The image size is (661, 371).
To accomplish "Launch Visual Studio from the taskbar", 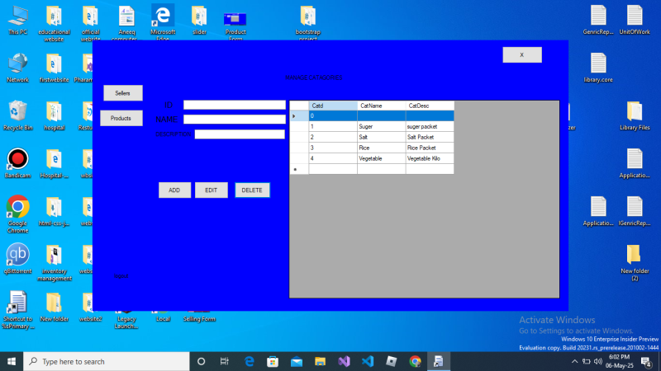I will [344, 361].
